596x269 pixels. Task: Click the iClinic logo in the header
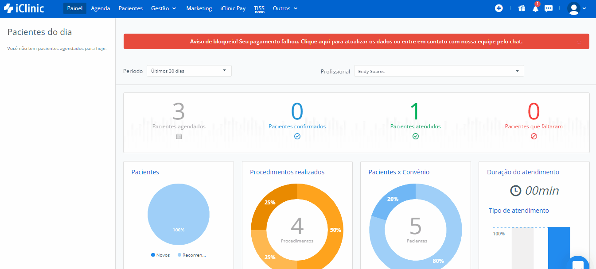coord(24,8)
